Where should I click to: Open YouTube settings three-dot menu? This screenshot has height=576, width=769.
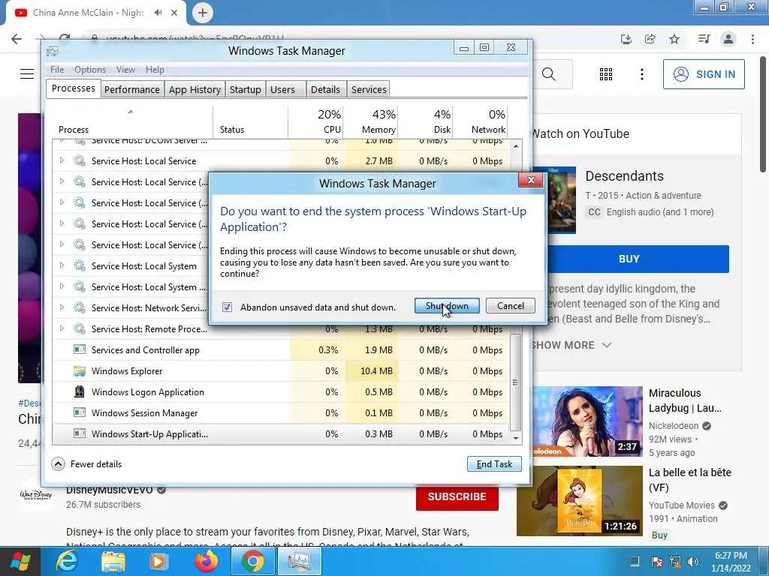(x=641, y=74)
